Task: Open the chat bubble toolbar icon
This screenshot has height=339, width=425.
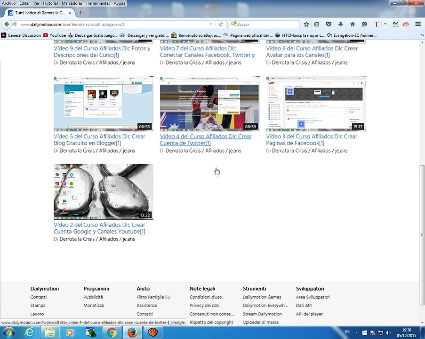Action: click(x=364, y=24)
